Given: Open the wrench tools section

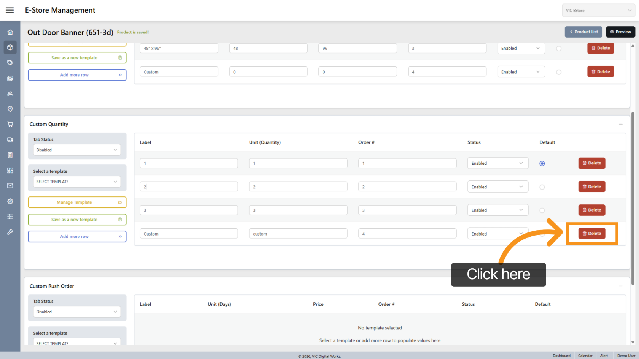Looking at the screenshot, I should coord(10,232).
